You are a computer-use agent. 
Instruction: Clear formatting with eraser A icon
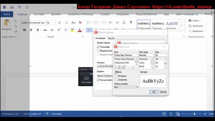pos(80,23)
